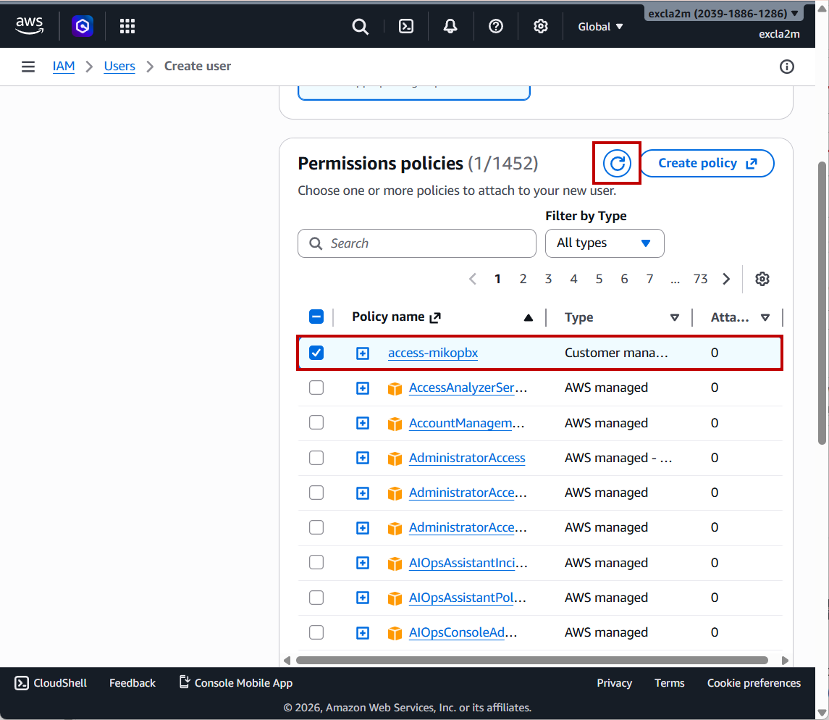Open the Filter by Type dropdown
Viewport: 829px width, 720px height.
tap(605, 243)
